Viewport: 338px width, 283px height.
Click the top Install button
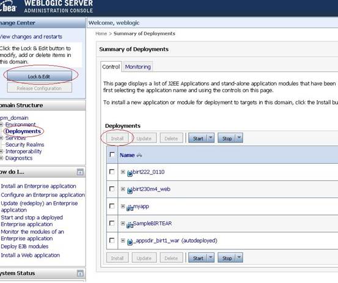click(117, 138)
